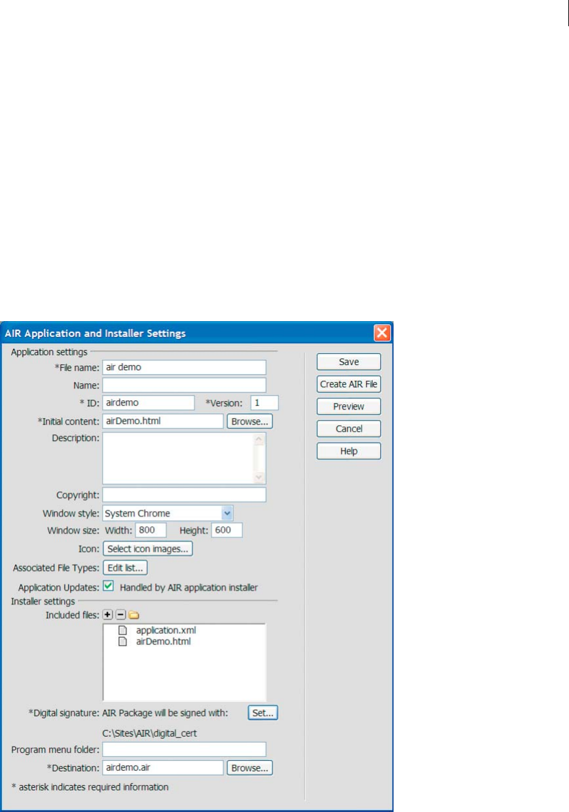Click the Version field
The height and width of the screenshot is (812, 569).
(x=265, y=402)
